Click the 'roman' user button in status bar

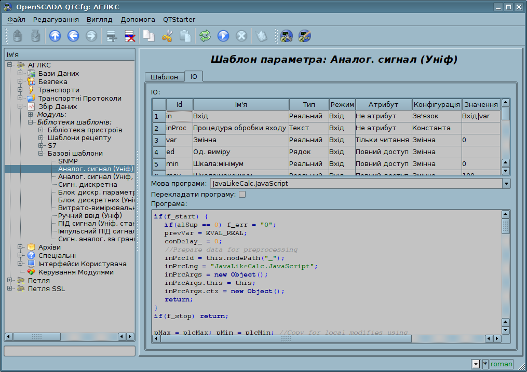click(501, 364)
